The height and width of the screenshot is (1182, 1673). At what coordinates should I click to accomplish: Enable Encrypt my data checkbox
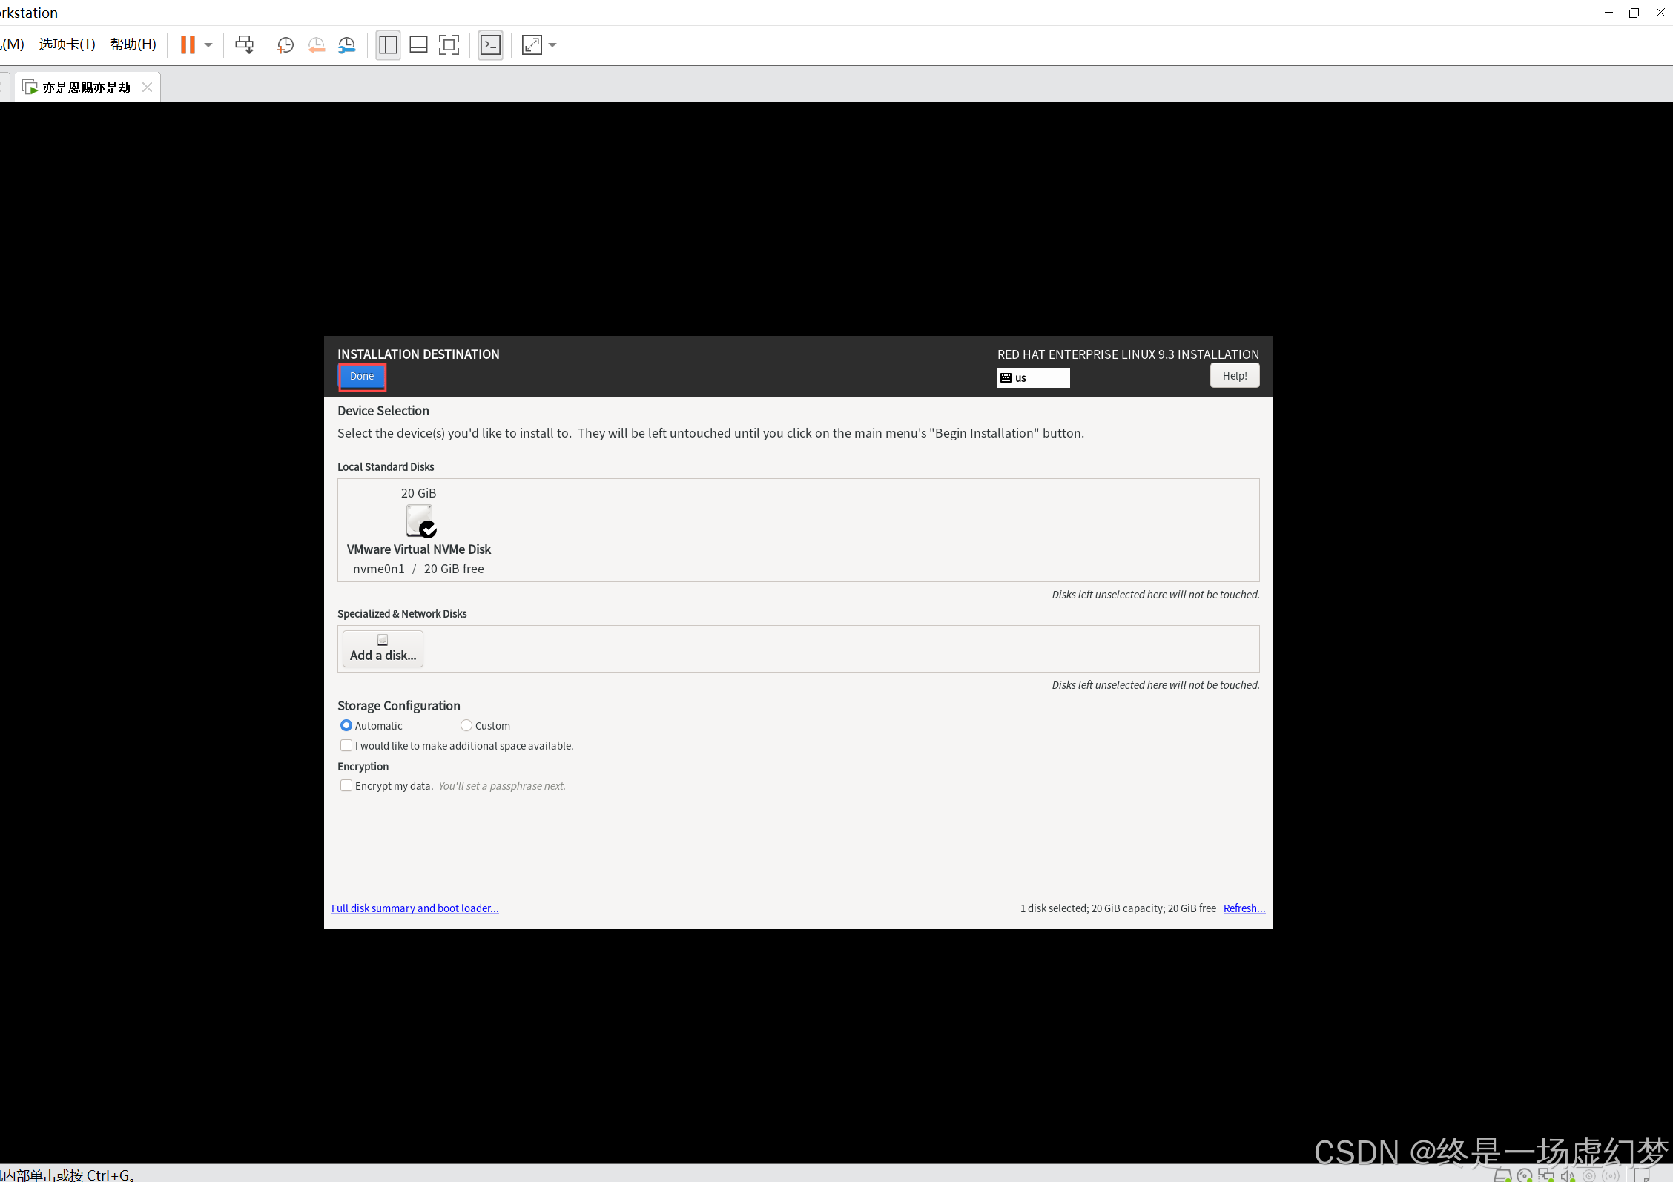point(346,785)
